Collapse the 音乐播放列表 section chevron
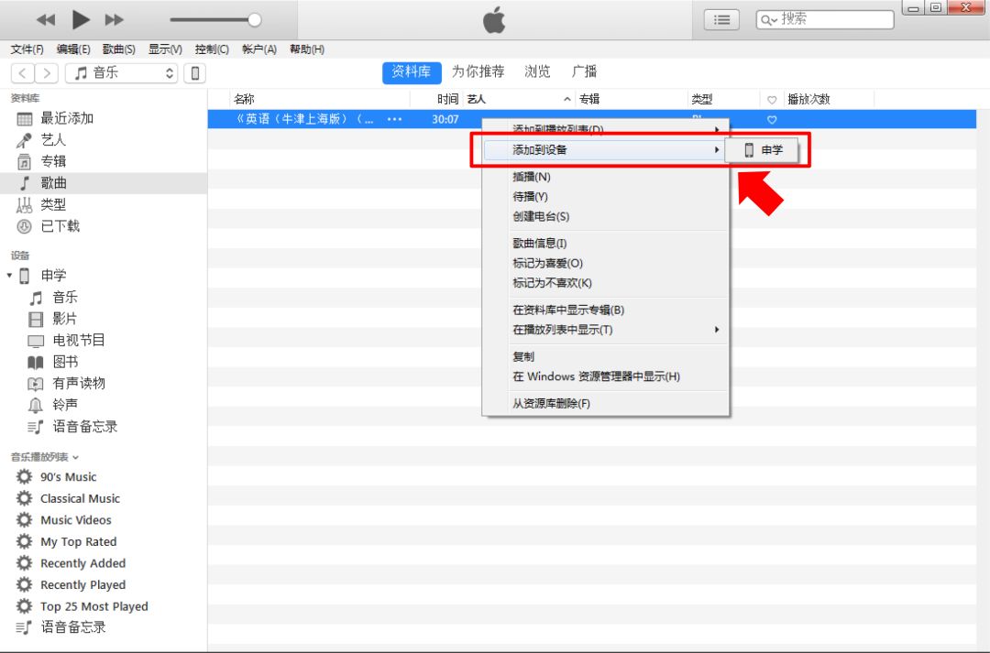The image size is (990, 653). click(x=75, y=457)
